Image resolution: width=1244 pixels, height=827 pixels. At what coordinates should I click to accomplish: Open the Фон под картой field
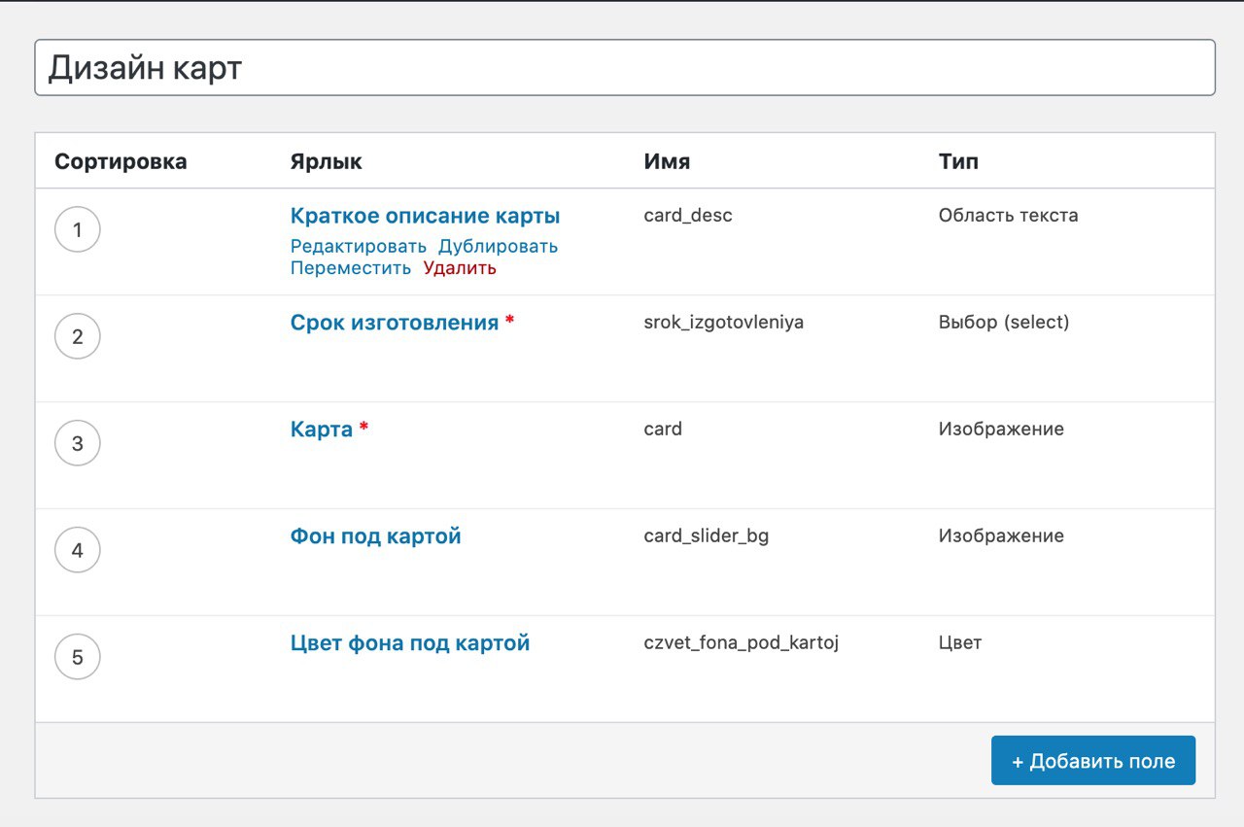375,536
